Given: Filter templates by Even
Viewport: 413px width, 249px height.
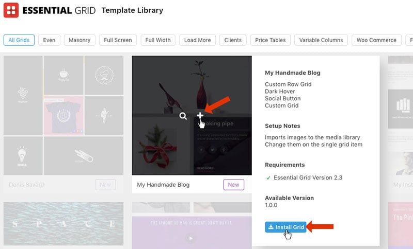Looking at the screenshot, I should click(49, 40).
